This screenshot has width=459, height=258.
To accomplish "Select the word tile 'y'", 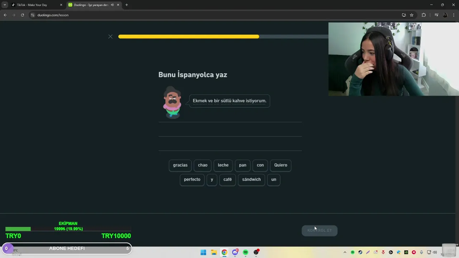I will point(212,180).
